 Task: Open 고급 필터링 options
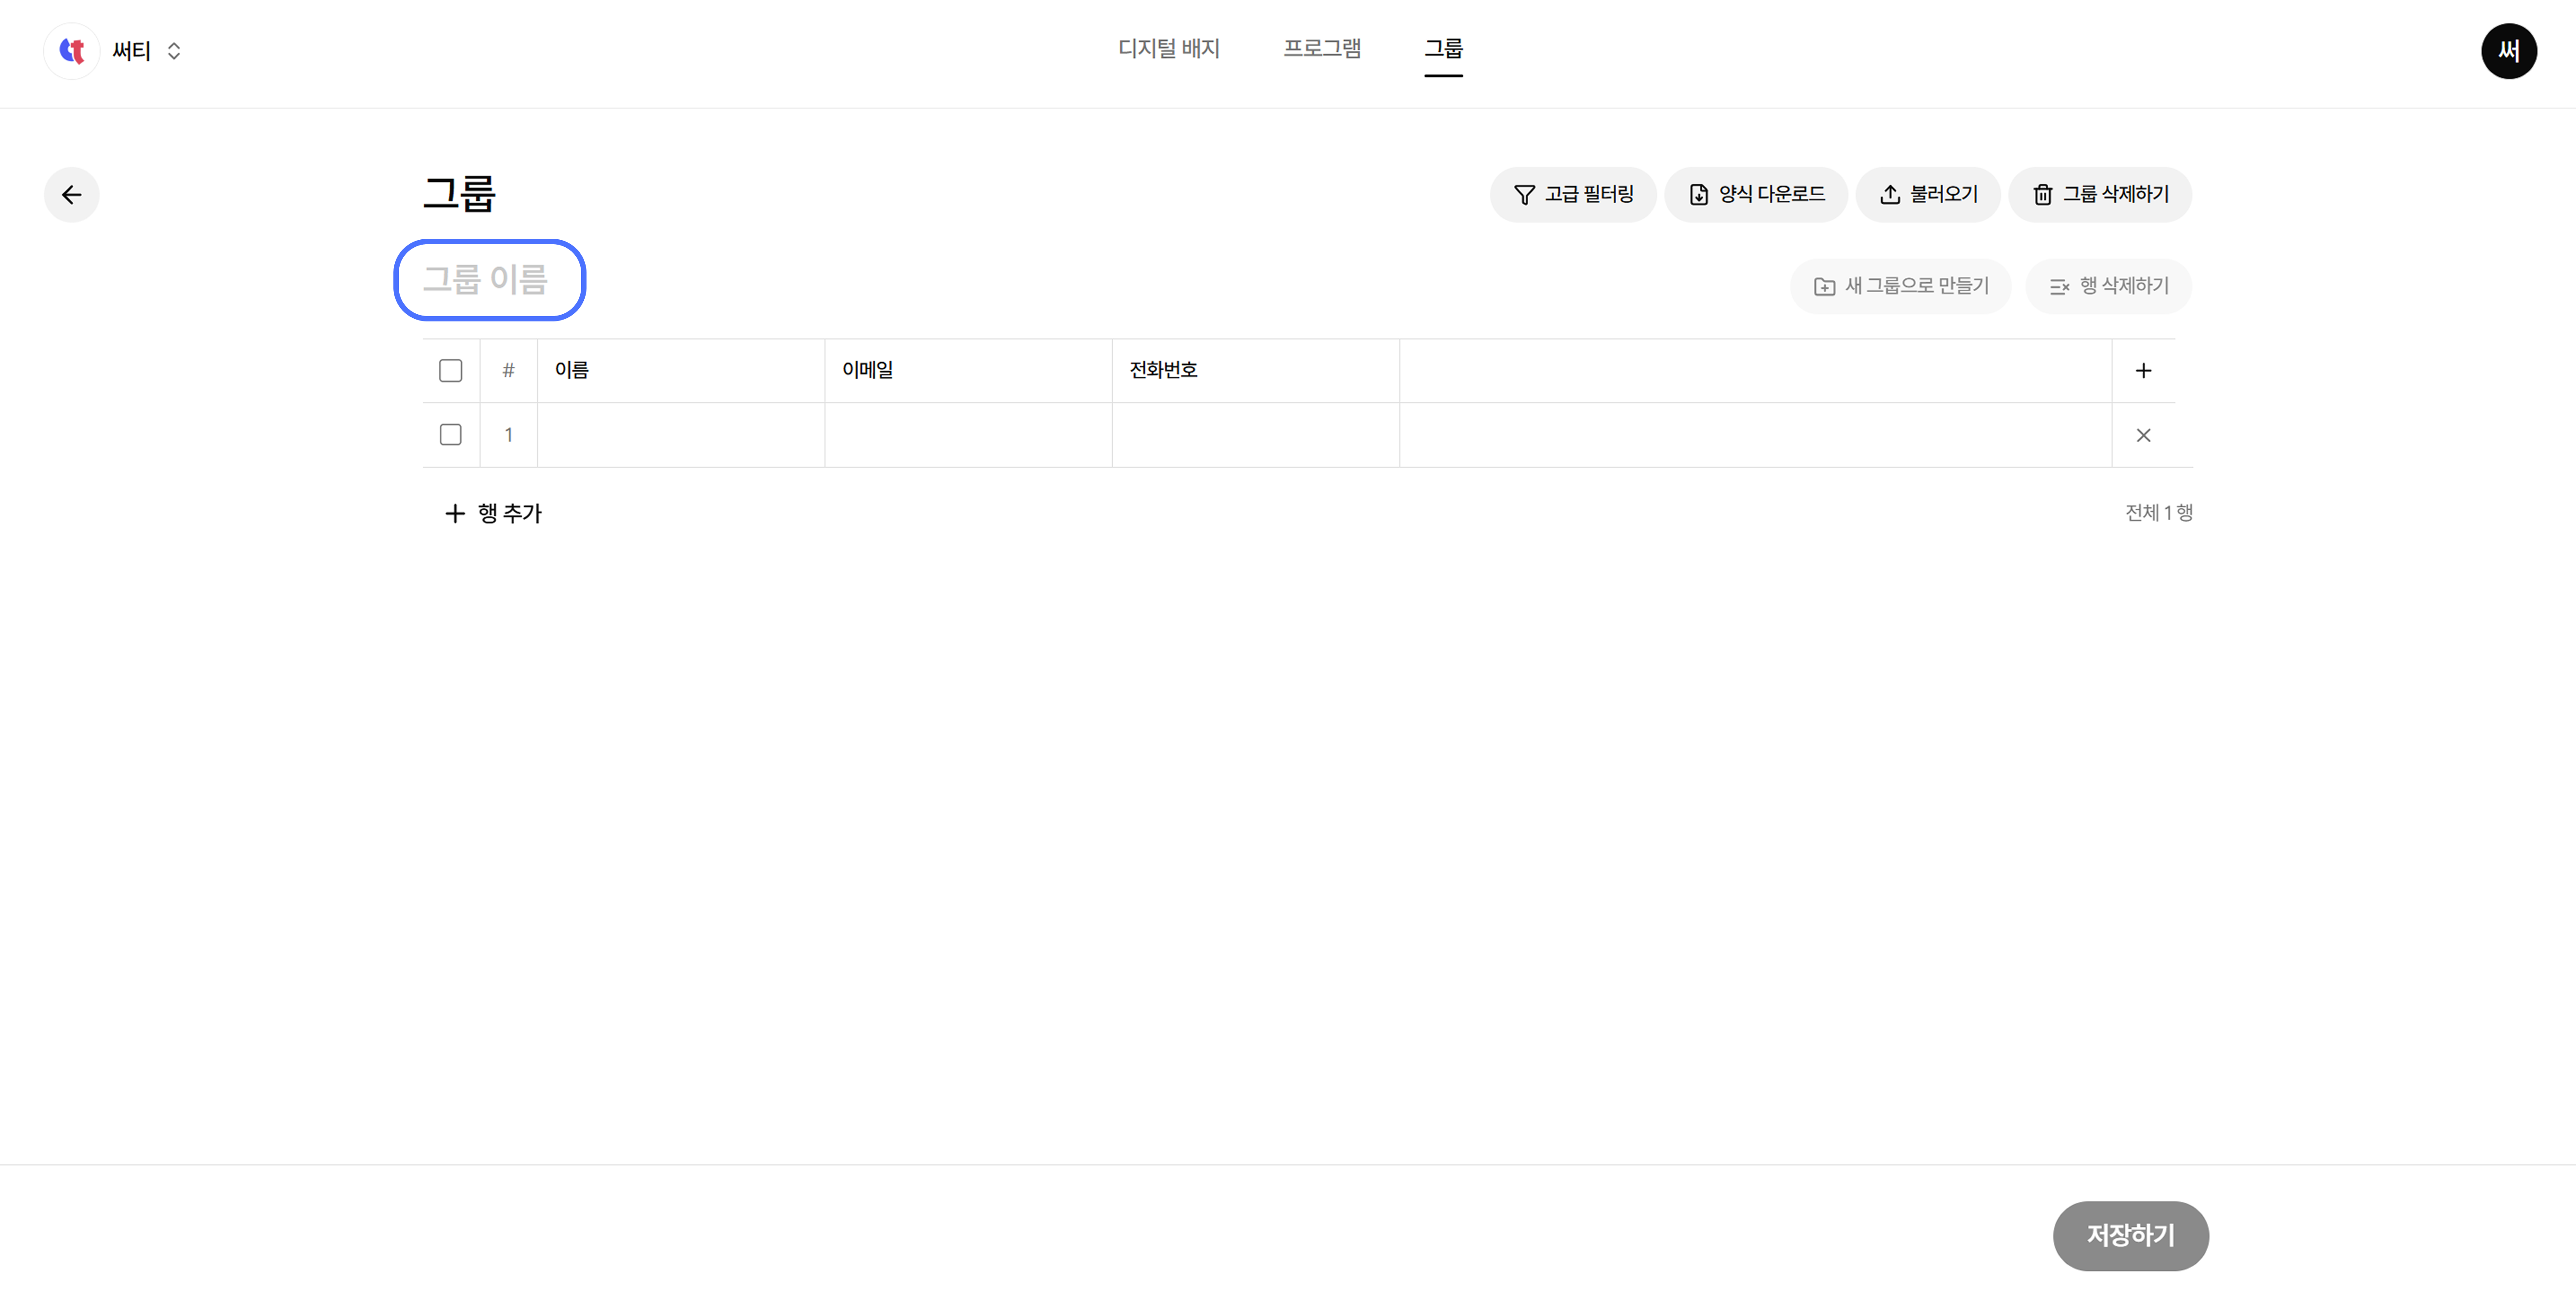(x=1573, y=195)
